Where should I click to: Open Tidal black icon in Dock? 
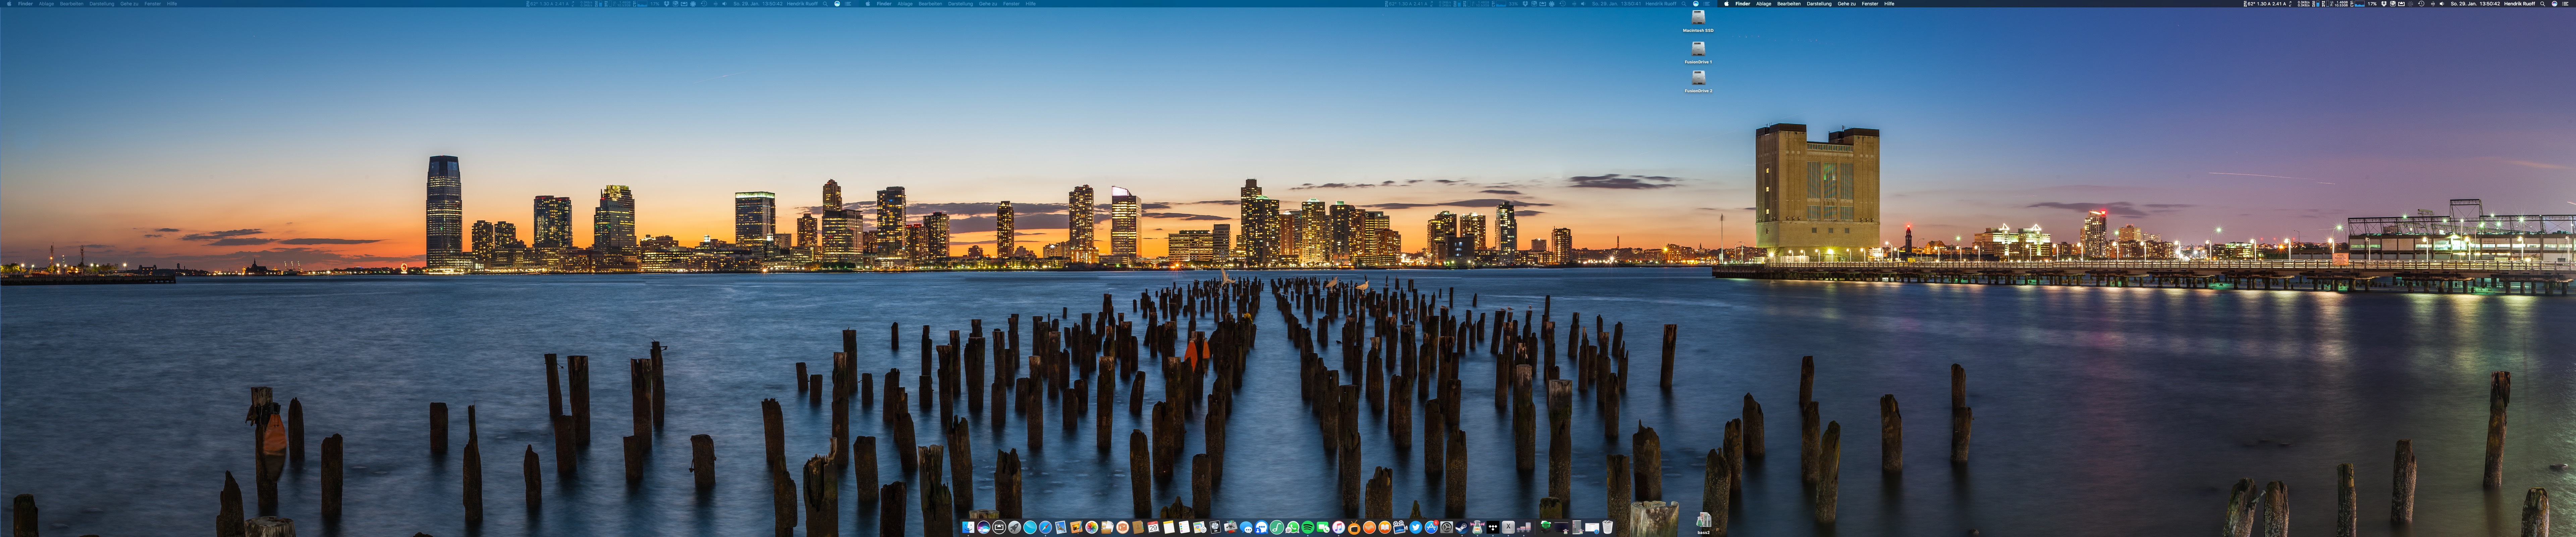click(x=1493, y=527)
